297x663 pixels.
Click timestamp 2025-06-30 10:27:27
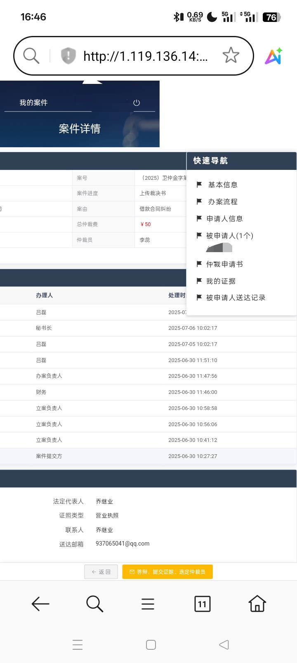pyautogui.click(x=193, y=456)
